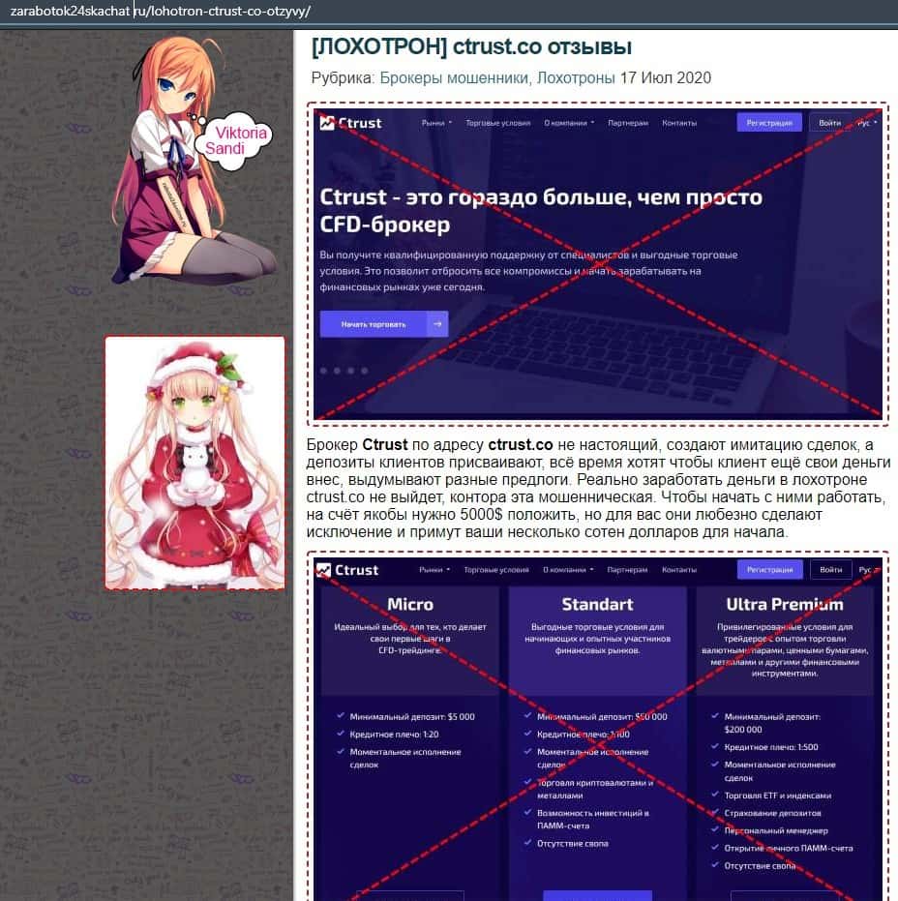Viewport: 898px width, 901px height.
Task: Open the Christmas anime girl sidebar image
Action: [195, 464]
